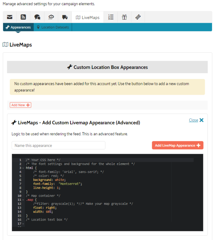Close the Add Custom Livemap Appearance panel
This screenshot has width=216, height=240.
coord(196,120)
